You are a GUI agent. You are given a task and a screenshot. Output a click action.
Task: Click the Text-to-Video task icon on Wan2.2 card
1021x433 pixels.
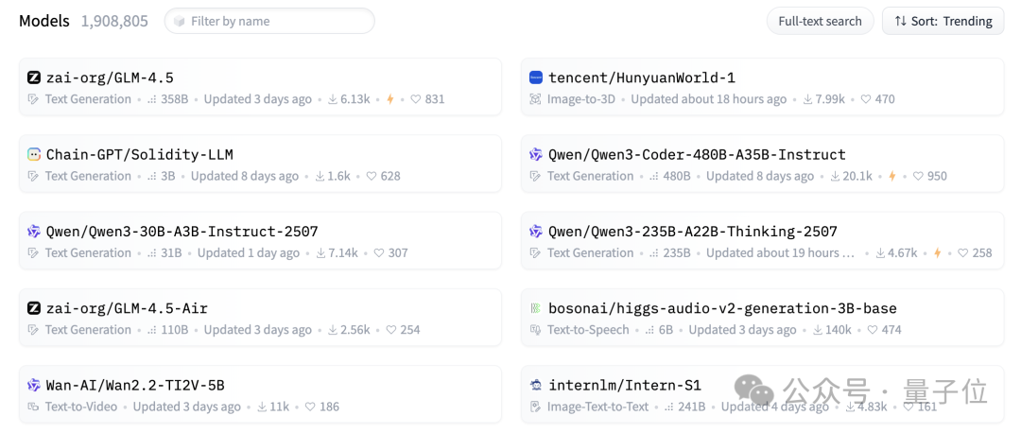34,407
